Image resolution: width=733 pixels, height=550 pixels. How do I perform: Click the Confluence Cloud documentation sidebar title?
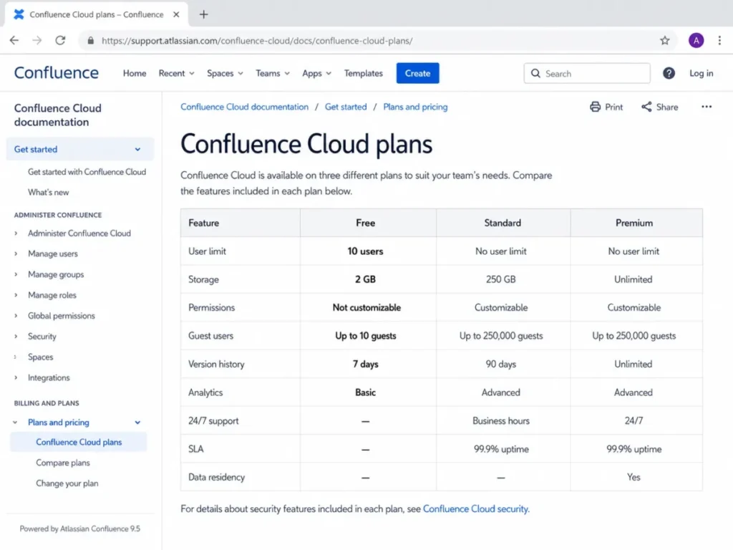(x=58, y=115)
